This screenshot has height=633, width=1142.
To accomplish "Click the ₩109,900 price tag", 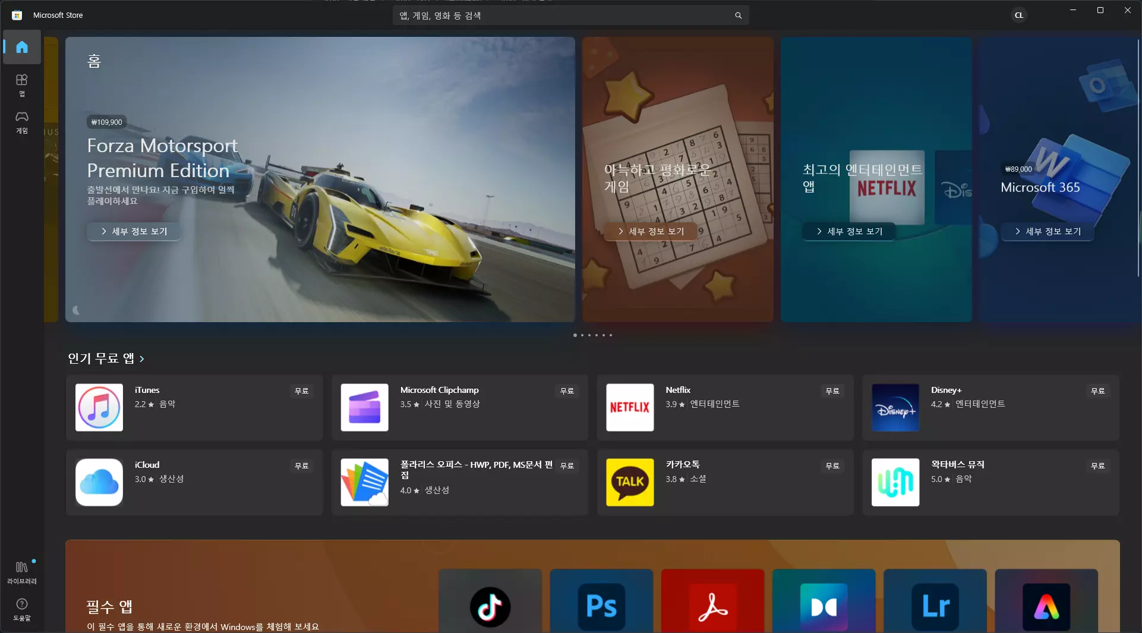I will point(106,122).
